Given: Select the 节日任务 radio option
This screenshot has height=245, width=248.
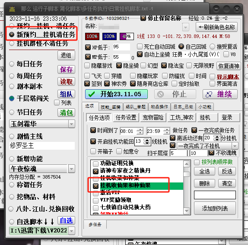Looking at the screenshot, I should click(x=12, y=112).
